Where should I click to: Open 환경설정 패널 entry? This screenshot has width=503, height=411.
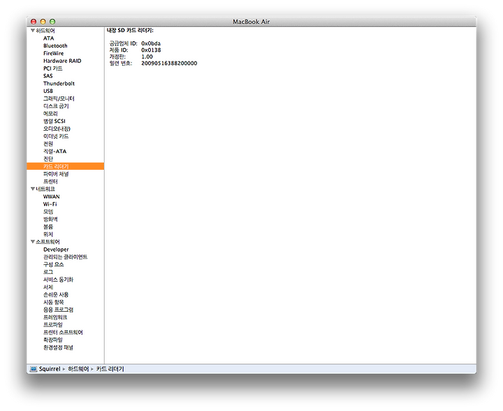[58, 347]
